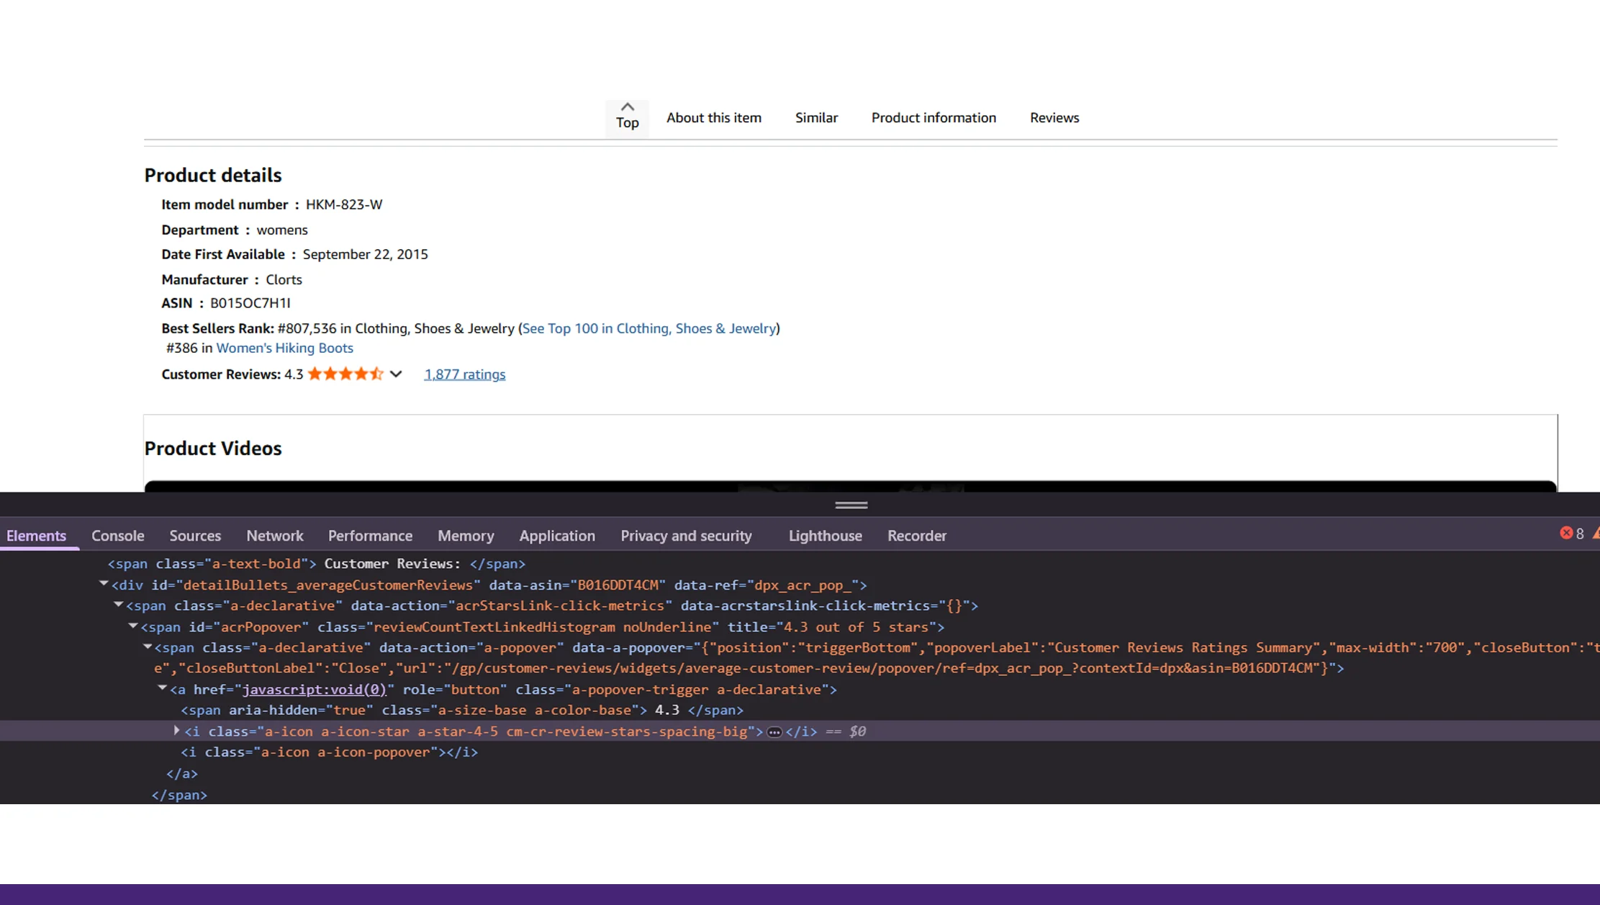Open the customer reviews dropdown chevron
Viewport: 1600px width, 905px height.
tap(396, 374)
